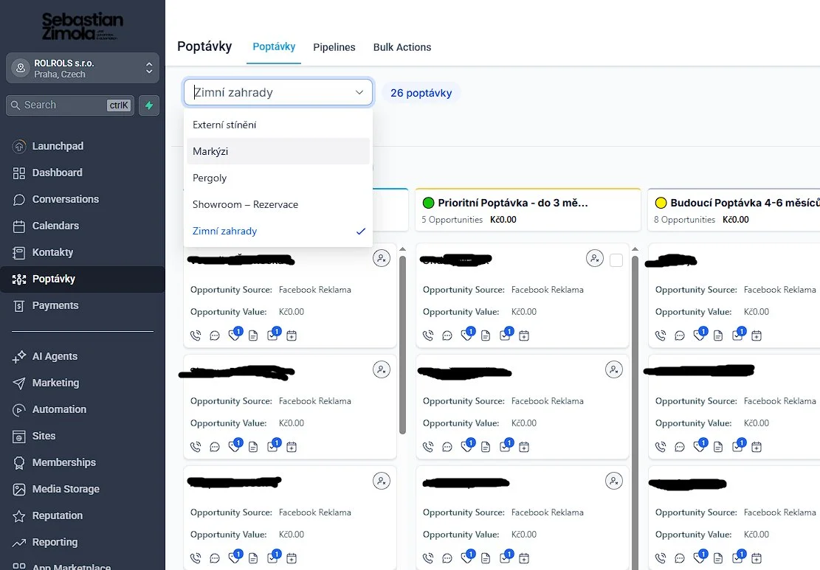Expand the ROLROLS s.r.o. account switcher

pyautogui.click(x=83, y=68)
